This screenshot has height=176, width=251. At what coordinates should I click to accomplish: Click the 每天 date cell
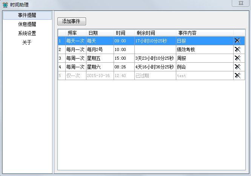(x=100, y=41)
